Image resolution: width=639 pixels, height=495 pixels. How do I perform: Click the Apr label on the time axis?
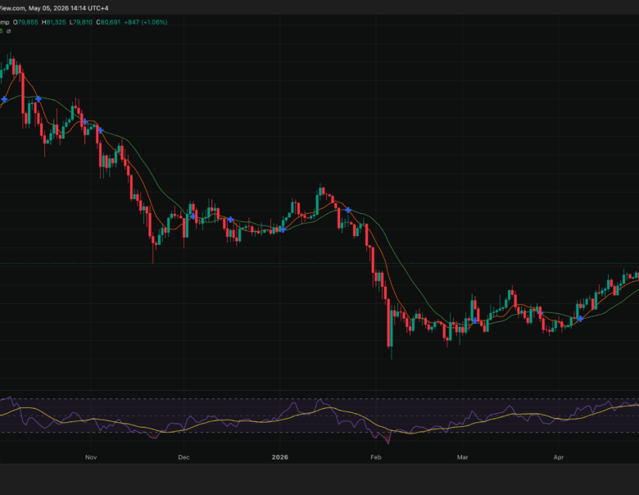coord(559,457)
